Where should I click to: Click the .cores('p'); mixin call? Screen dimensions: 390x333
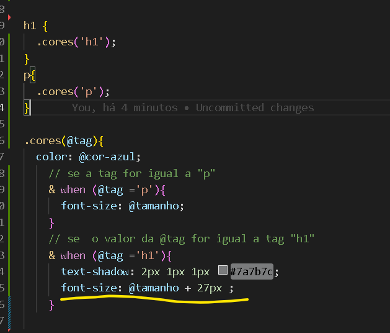pos(73,92)
